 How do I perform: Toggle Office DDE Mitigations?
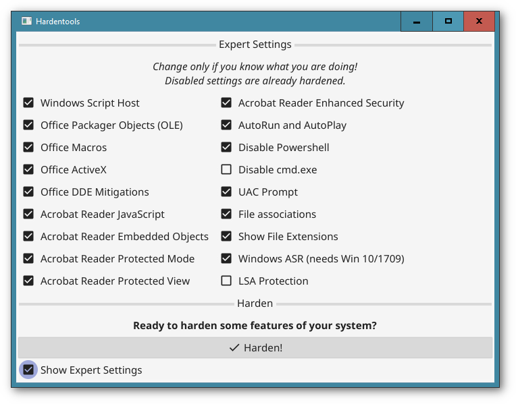point(28,192)
